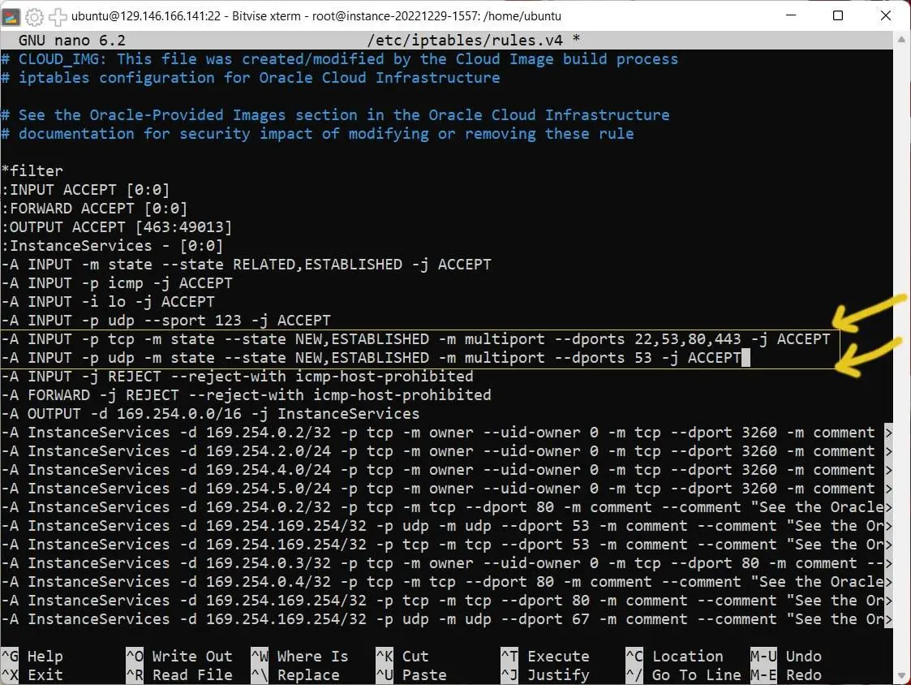
Task: Click the '-A FORWARD -j REJECT' line
Action: (x=247, y=394)
